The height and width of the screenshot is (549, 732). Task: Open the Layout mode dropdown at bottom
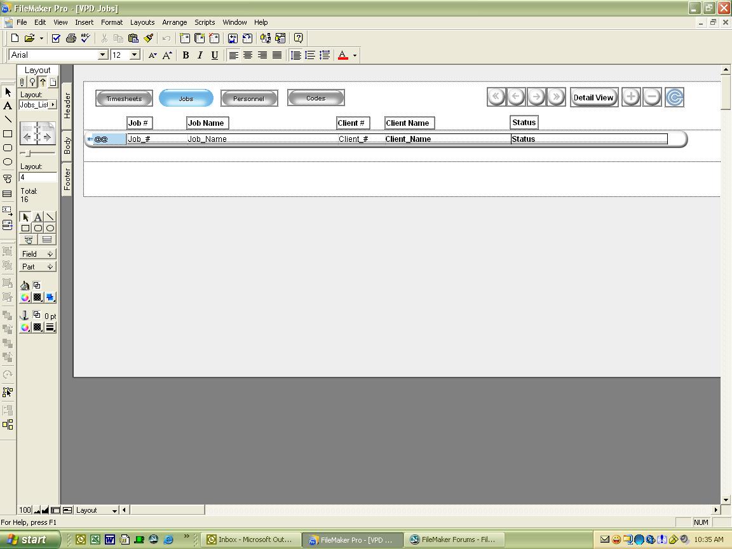point(114,510)
